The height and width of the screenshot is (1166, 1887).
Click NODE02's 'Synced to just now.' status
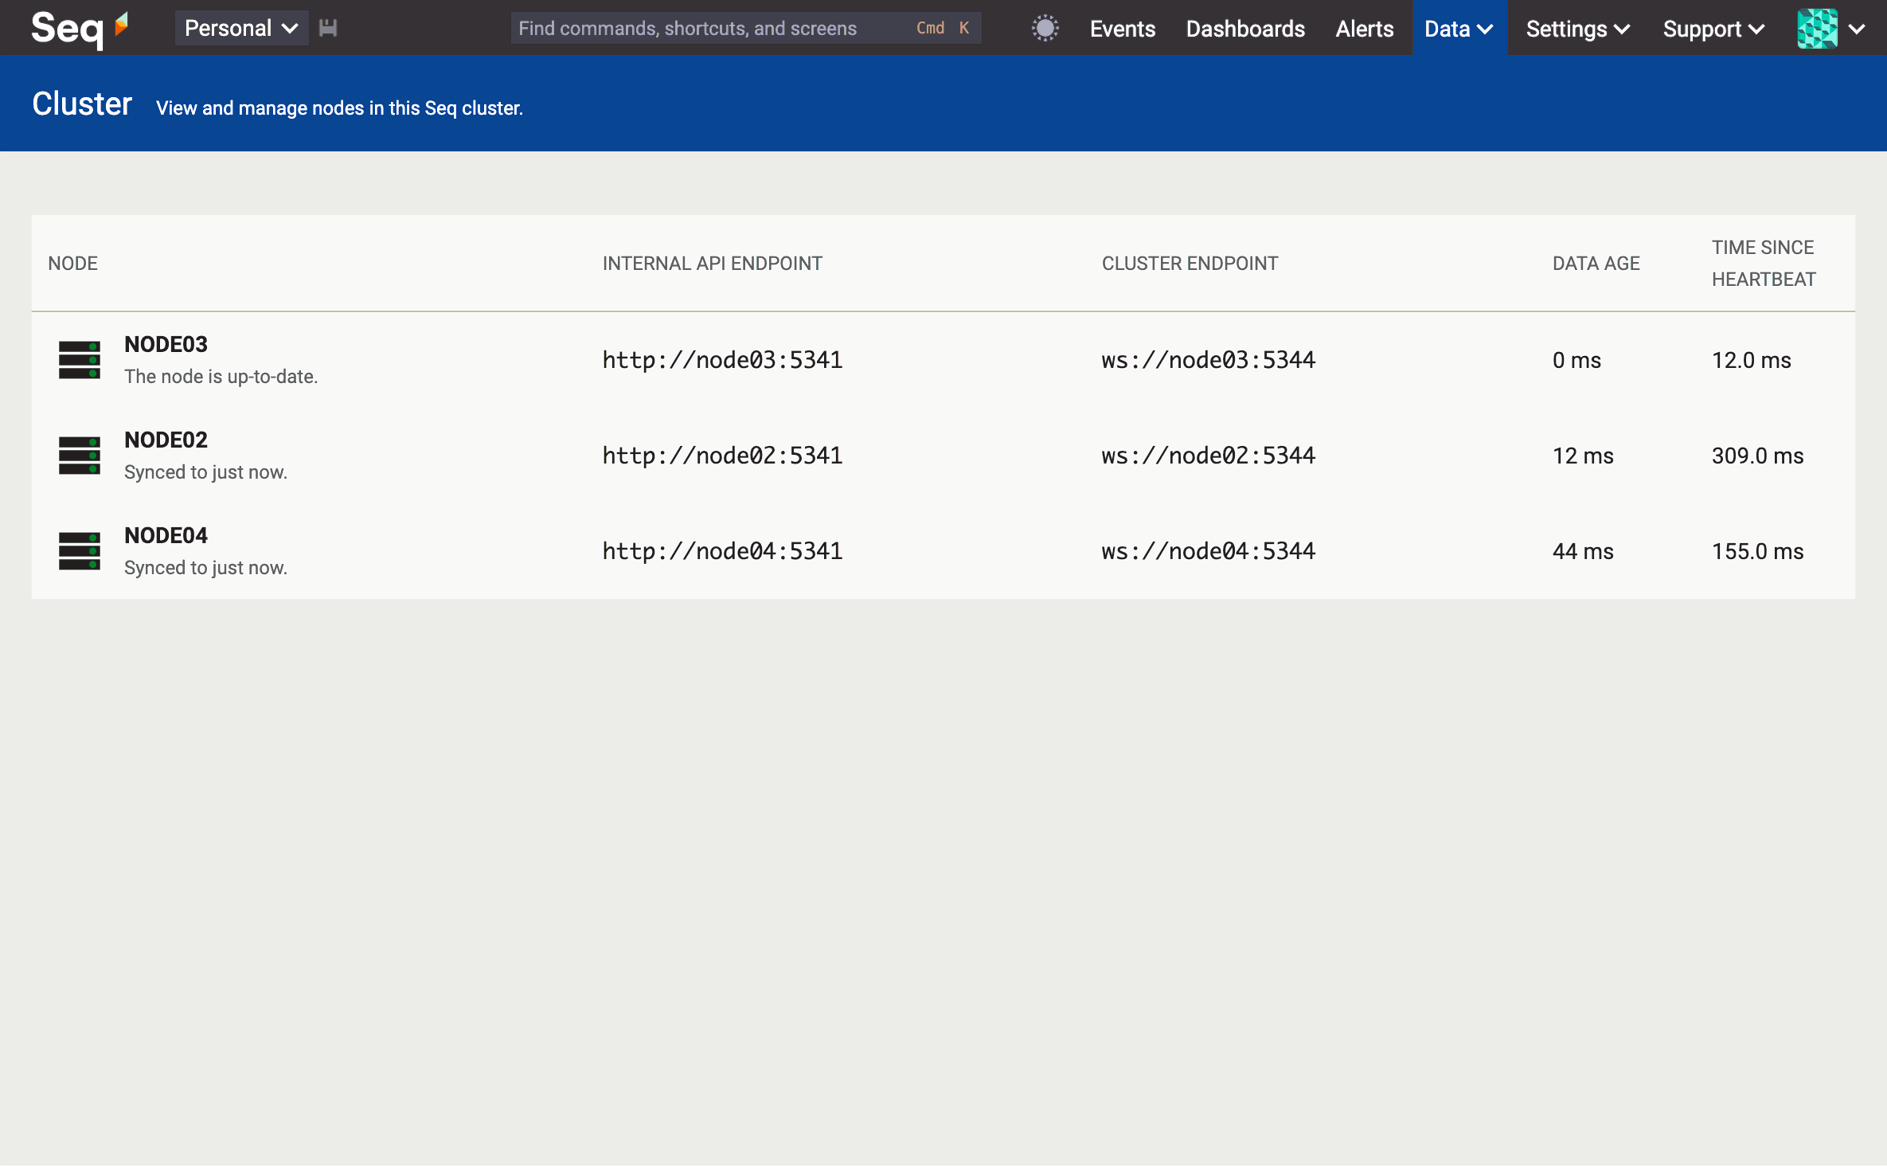coord(205,472)
